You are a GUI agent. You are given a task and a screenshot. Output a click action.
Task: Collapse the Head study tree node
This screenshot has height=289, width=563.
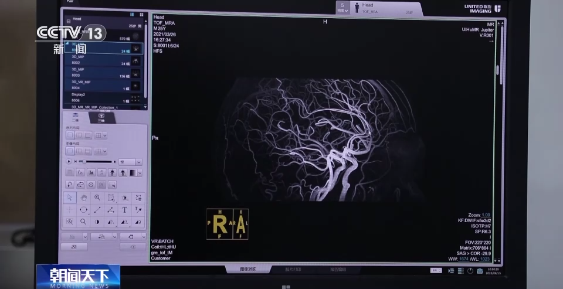68,21
